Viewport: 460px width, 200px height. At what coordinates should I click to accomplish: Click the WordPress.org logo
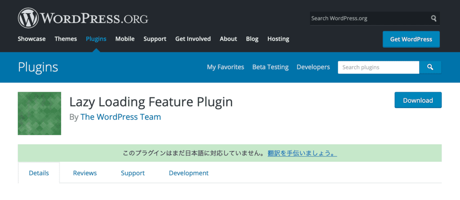83,19
